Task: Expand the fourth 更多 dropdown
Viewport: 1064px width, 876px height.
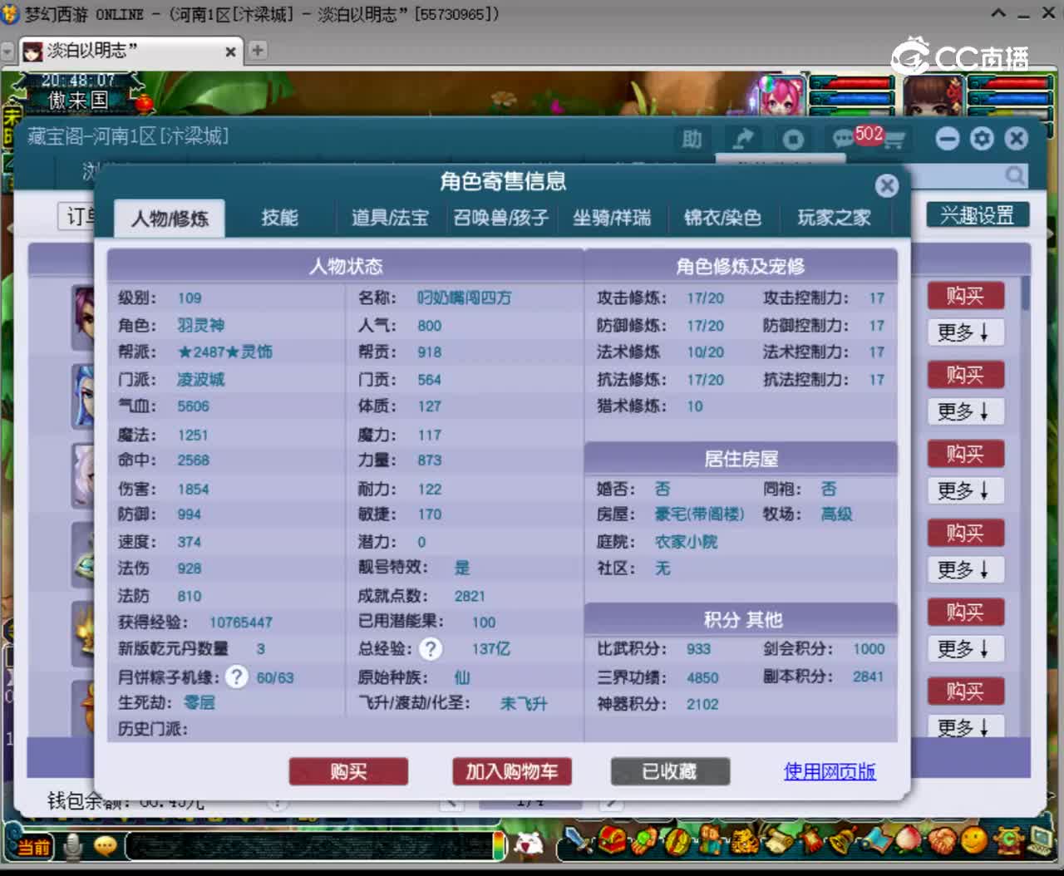Action: 964,569
